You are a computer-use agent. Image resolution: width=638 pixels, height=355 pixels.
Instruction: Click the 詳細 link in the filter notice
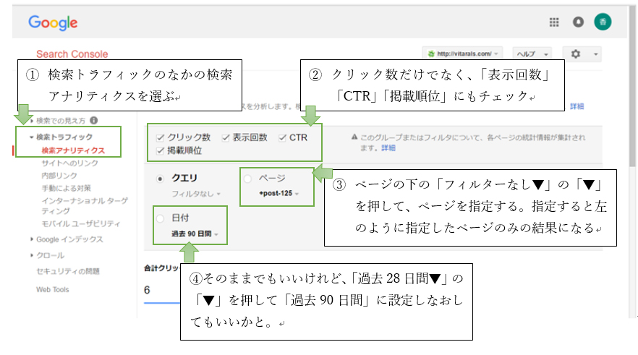pos(388,148)
